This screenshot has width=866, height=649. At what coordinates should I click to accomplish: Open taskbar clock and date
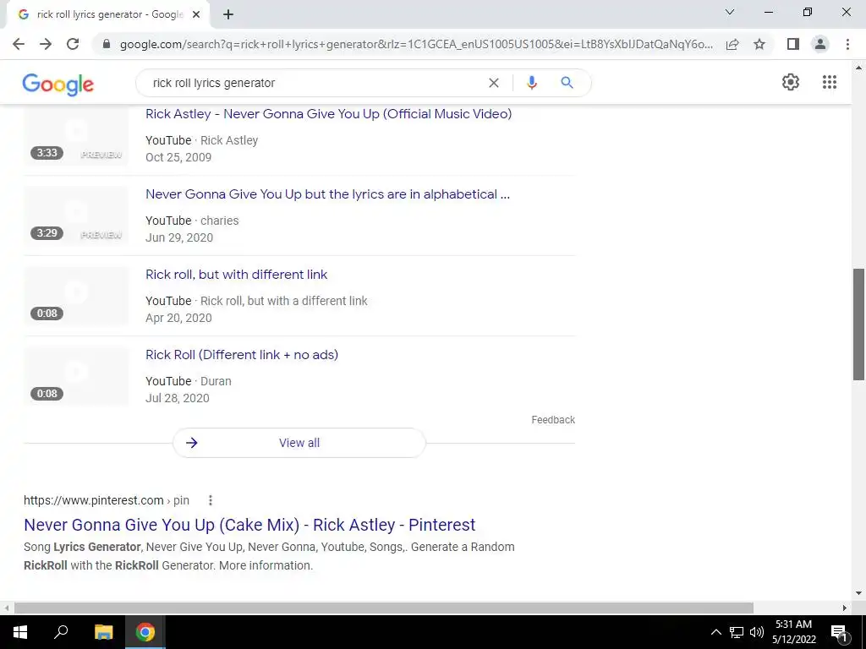[x=793, y=632]
